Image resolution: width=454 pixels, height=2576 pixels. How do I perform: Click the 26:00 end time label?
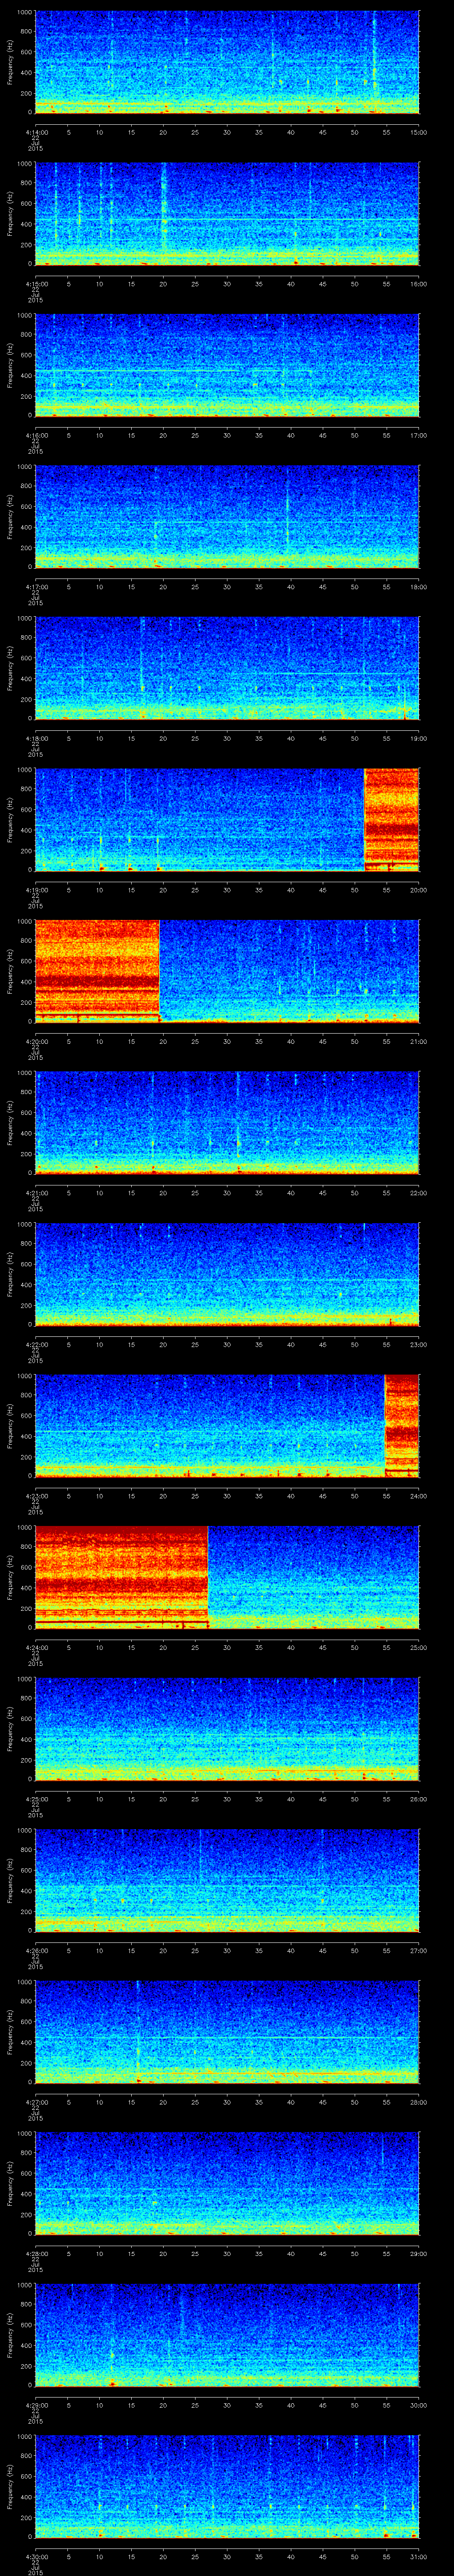[x=419, y=1799]
